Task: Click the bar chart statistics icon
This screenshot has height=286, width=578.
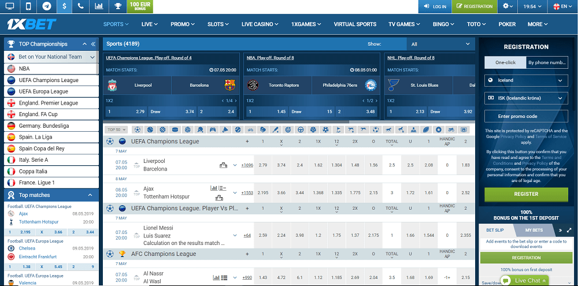Action: point(99,6)
